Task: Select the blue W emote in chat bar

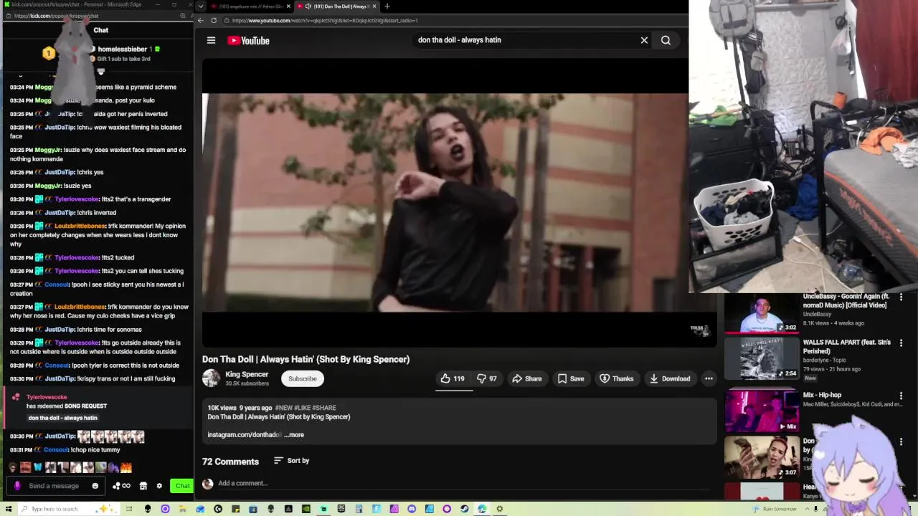Action: point(38,468)
